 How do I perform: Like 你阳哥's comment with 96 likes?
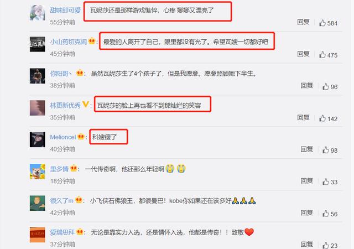coord(326,86)
